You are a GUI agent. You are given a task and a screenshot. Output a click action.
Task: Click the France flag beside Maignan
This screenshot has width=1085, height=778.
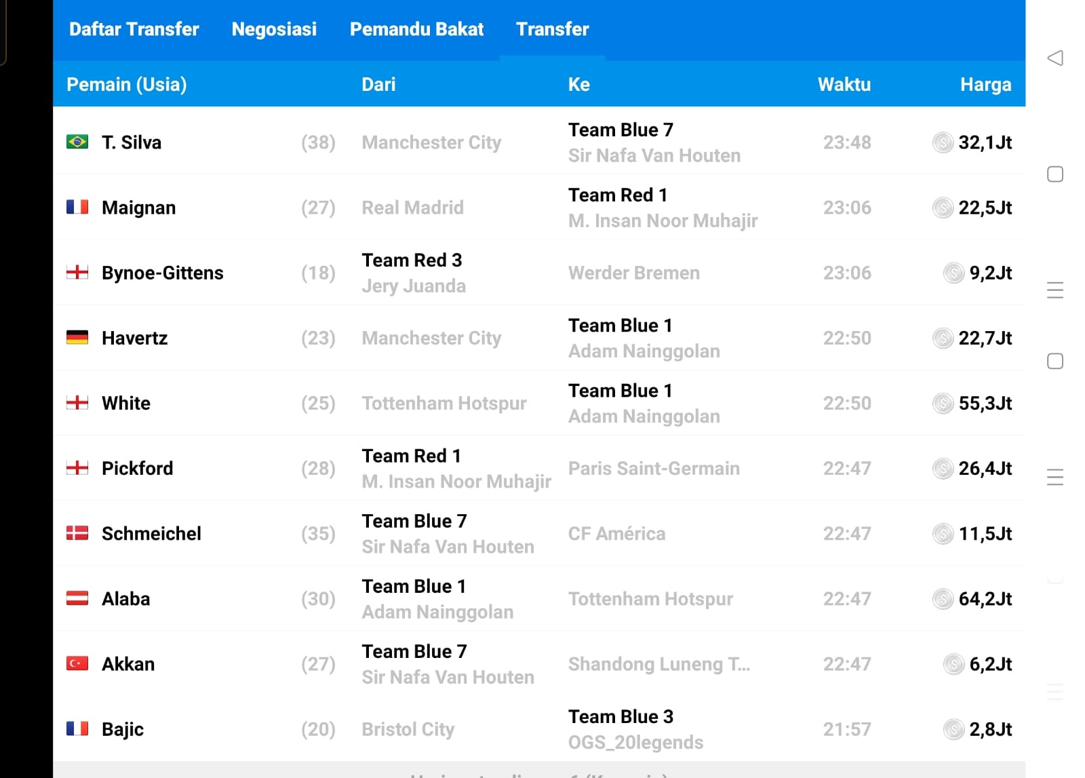(x=77, y=207)
